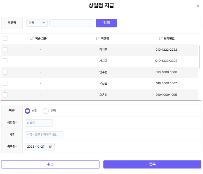Screen dimensions: 203x174
Task: Click the sort icon beside 학생명 column
Action: 98,39
